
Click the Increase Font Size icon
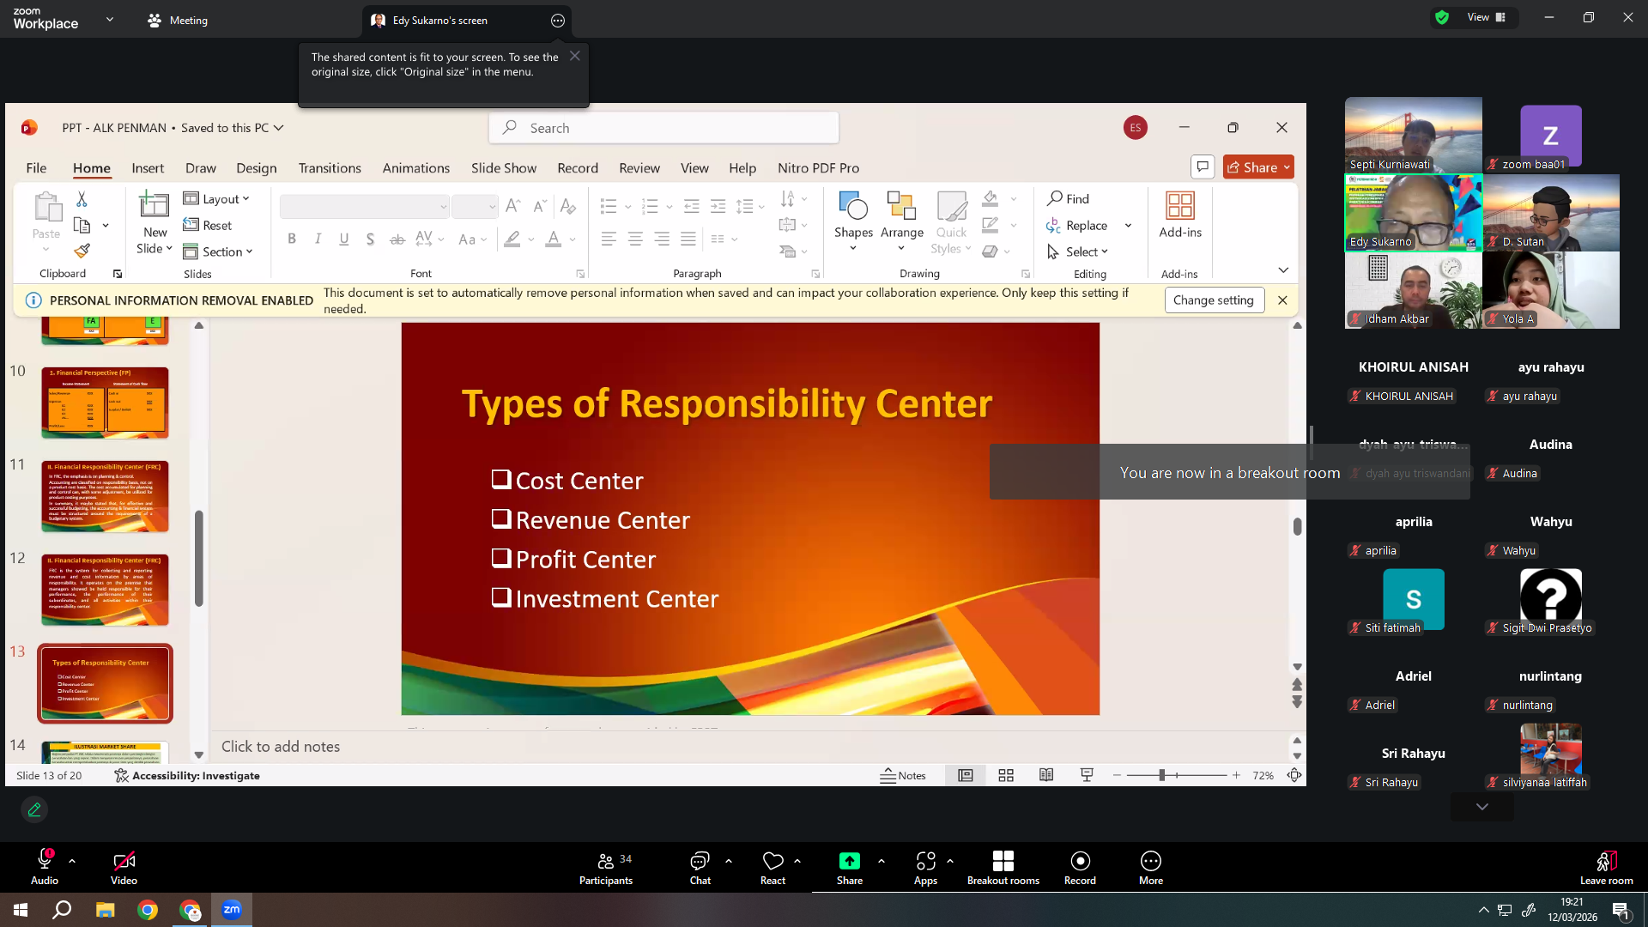point(512,205)
